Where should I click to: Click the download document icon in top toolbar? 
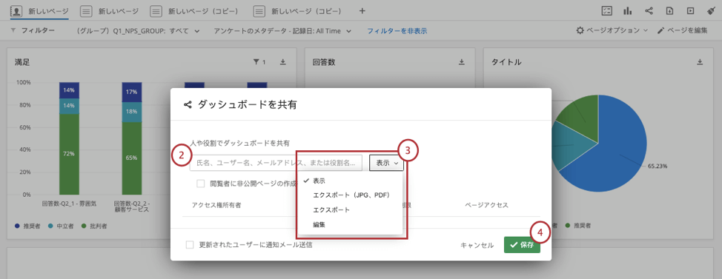pos(669,10)
